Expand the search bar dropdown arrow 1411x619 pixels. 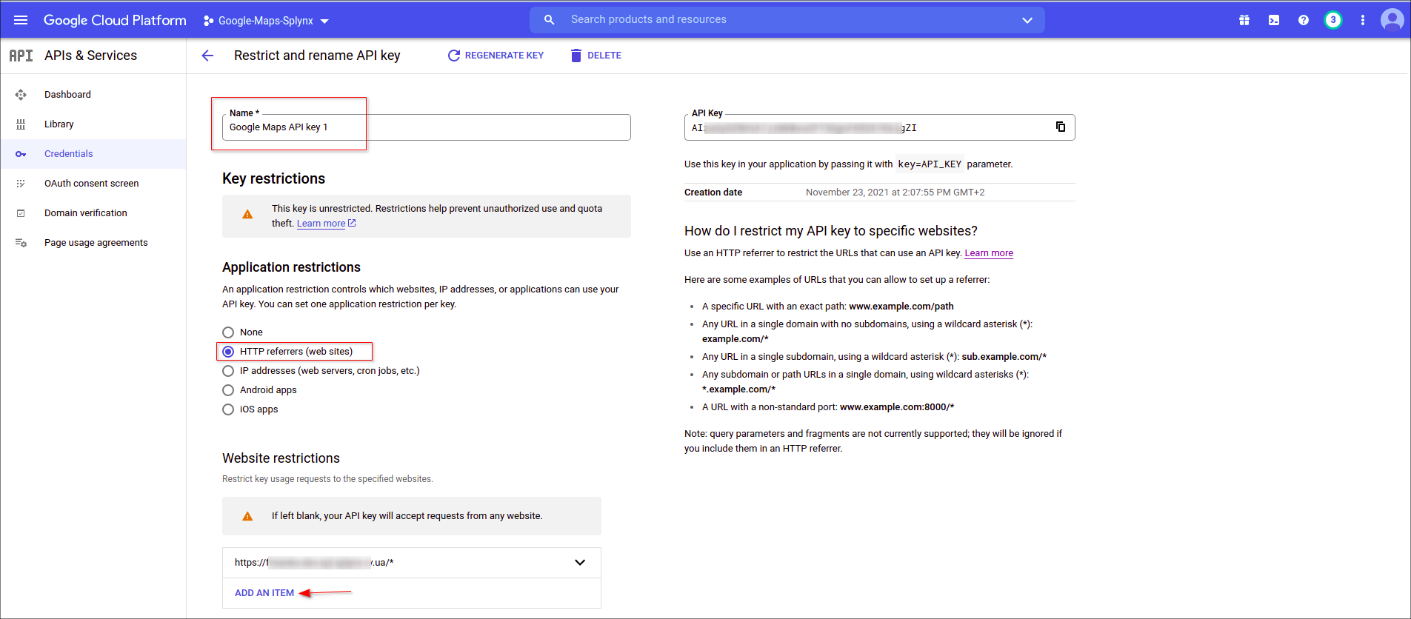1027,20
